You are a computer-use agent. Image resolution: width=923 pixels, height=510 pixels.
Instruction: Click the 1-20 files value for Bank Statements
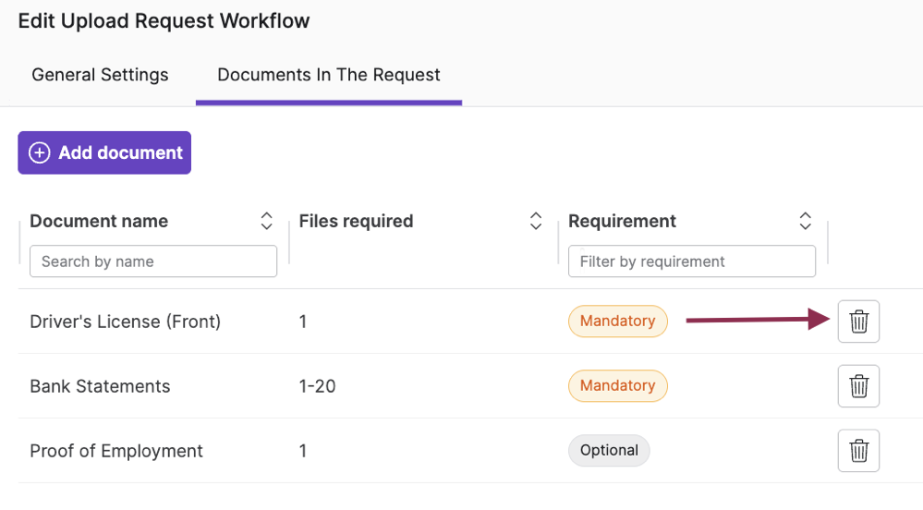tap(317, 386)
